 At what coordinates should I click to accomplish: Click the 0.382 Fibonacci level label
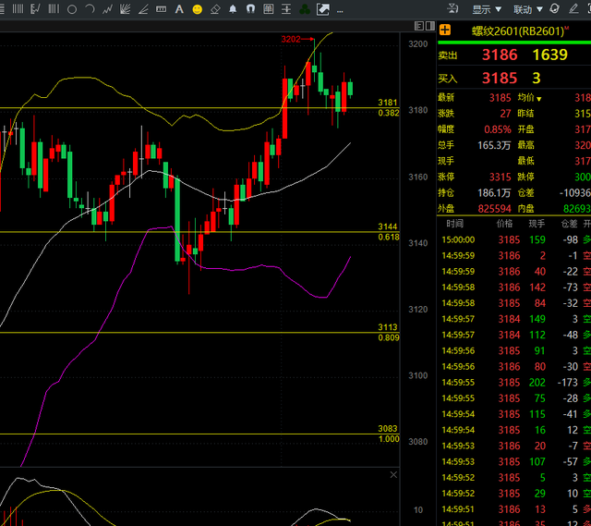[x=389, y=113]
